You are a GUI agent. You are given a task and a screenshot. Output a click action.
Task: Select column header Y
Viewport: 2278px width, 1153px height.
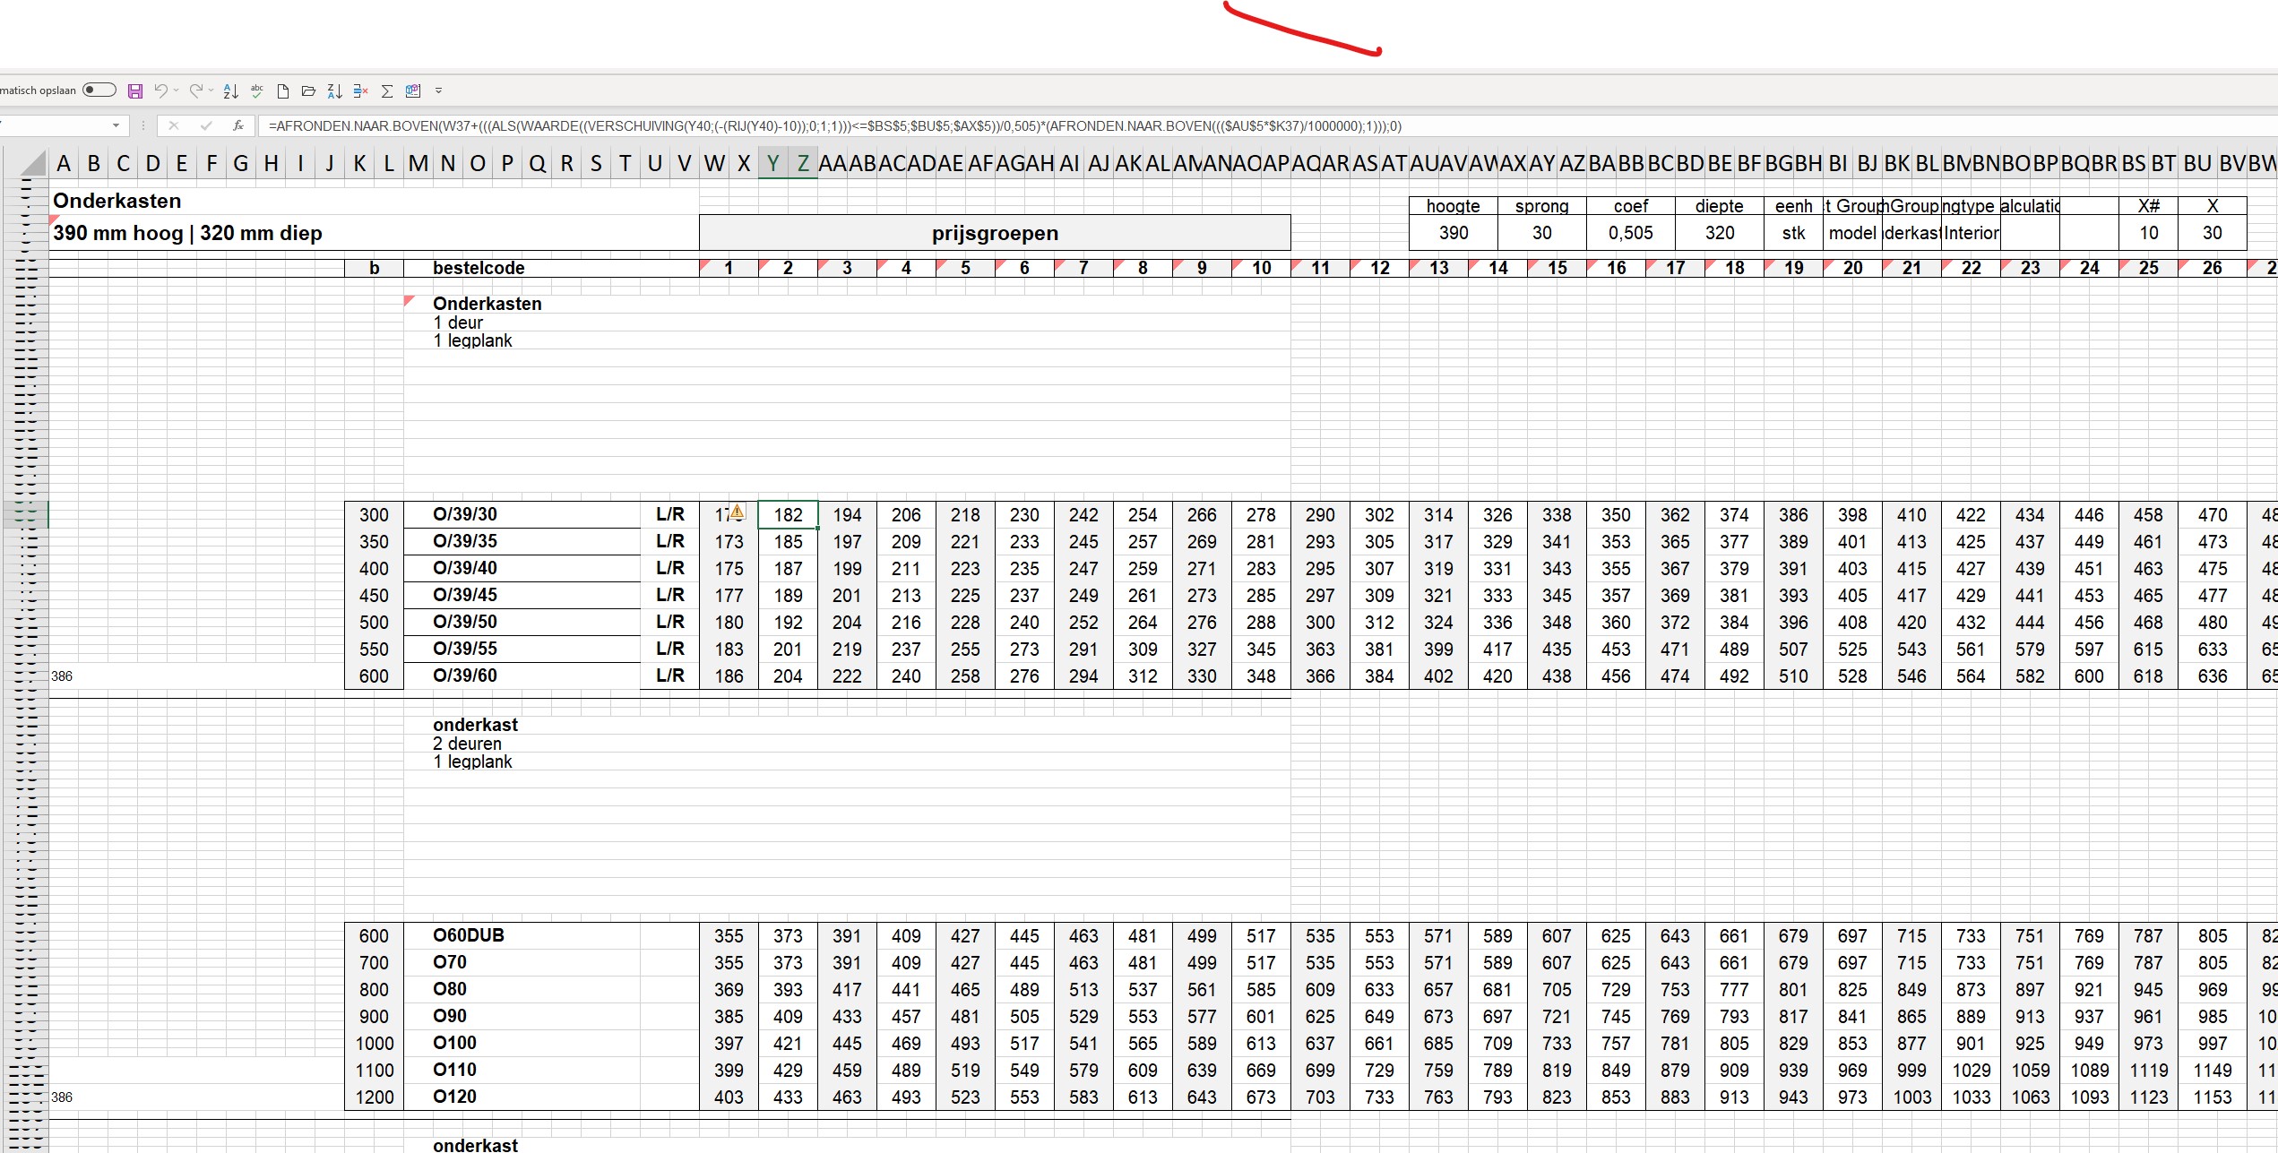772,163
